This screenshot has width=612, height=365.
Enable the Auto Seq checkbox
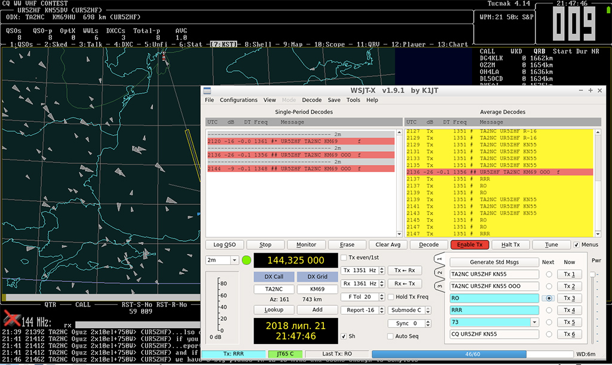pyautogui.click(x=390, y=336)
